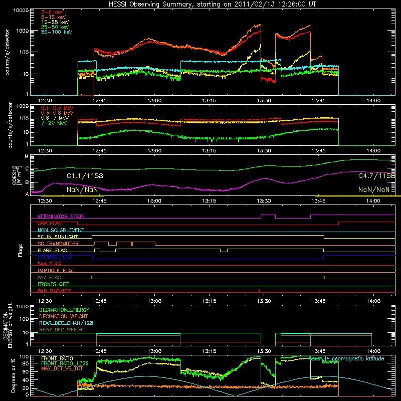
Task: Select the '12-25 keV' legend label
Action: tap(55, 22)
